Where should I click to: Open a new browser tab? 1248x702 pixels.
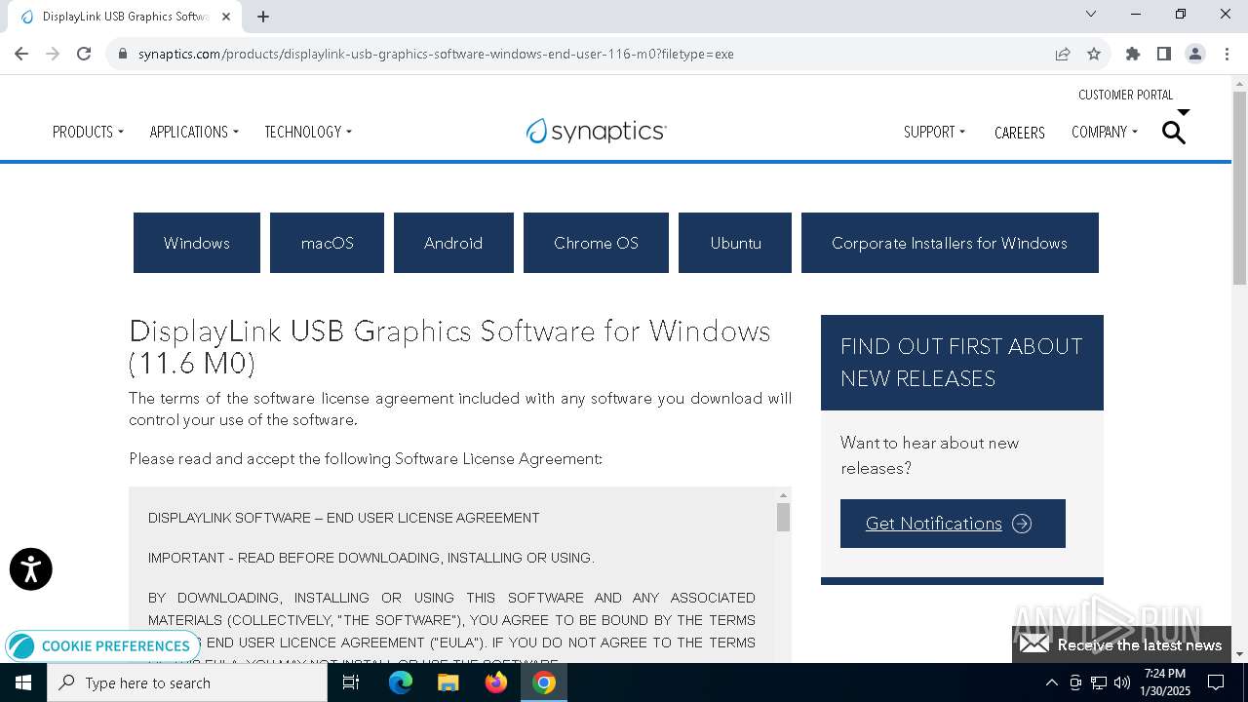(263, 17)
